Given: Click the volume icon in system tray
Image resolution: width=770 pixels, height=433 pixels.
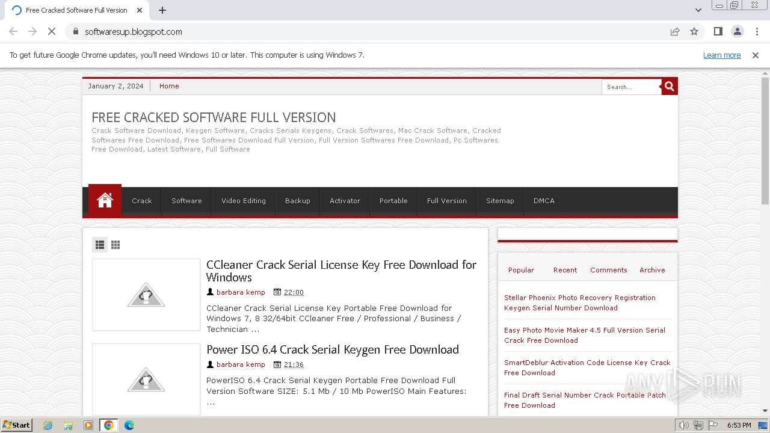Looking at the screenshot, I should 684,425.
